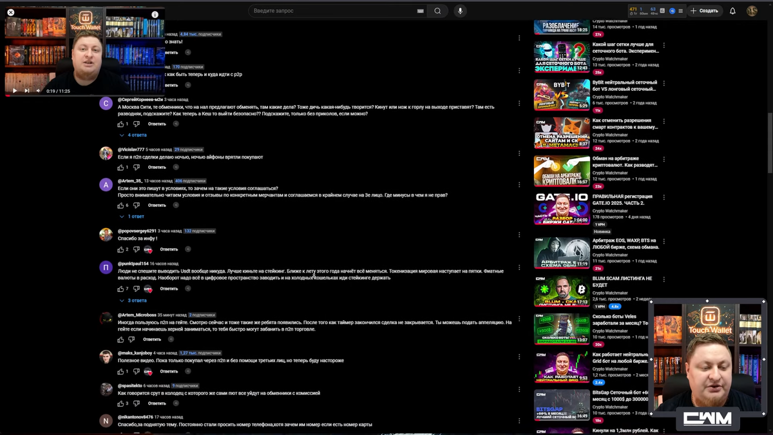Start voice search with microphone icon
This screenshot has height=435, width=773.
pos(460,11)
